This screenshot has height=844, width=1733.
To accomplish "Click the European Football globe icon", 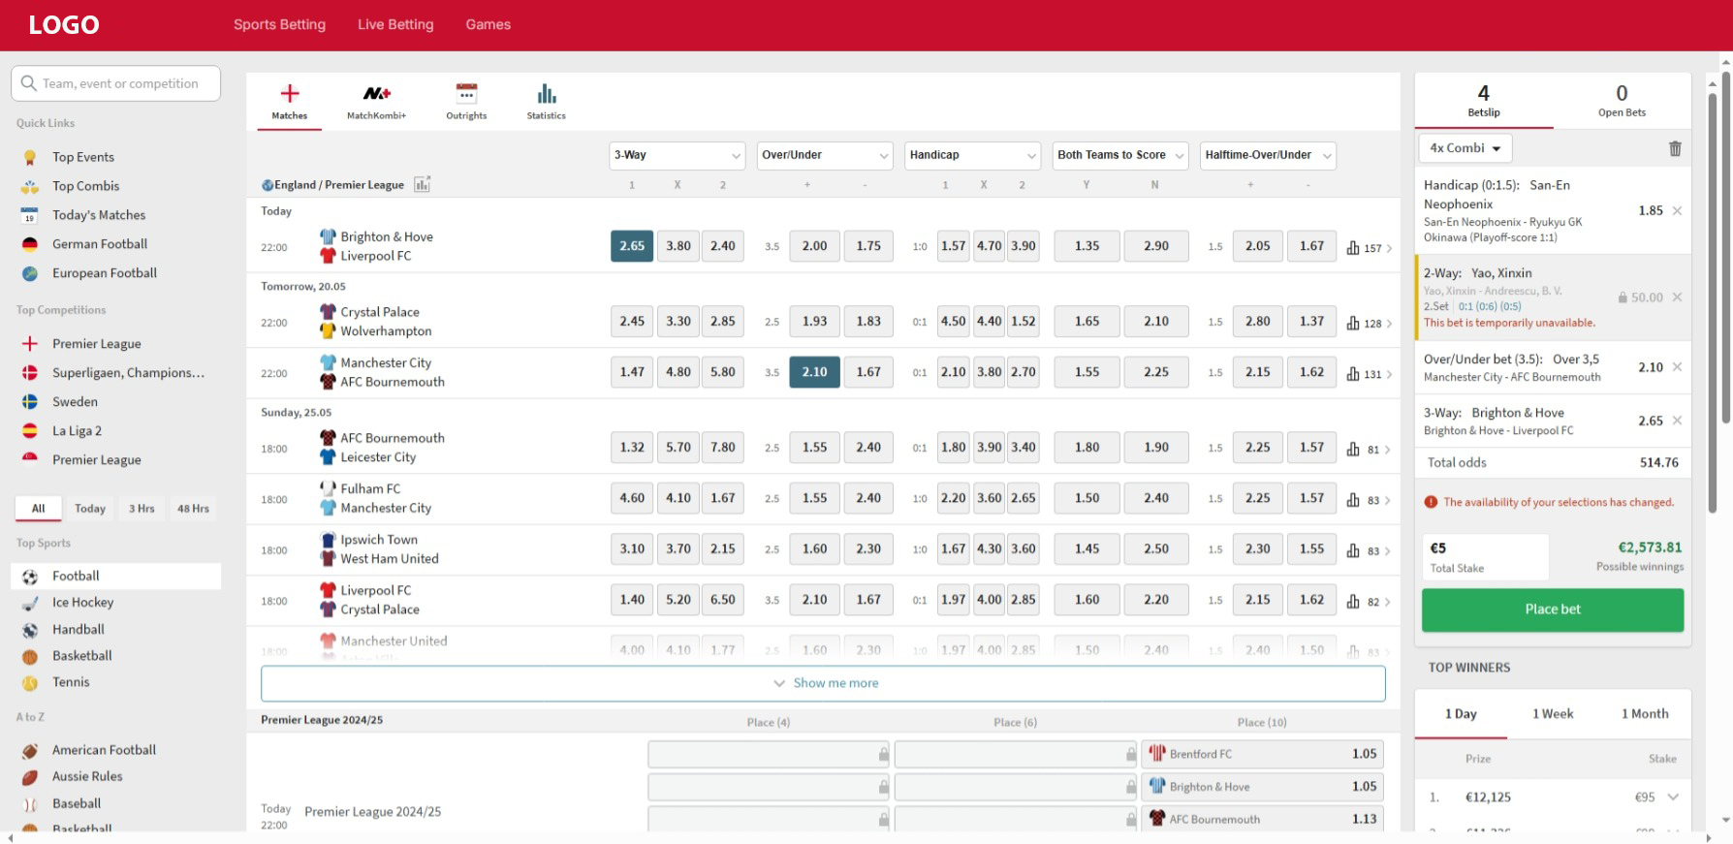I will (30, 273).
